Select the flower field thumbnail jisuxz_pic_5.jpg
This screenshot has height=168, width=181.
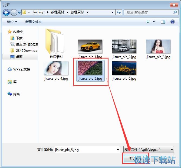(90, 68)
